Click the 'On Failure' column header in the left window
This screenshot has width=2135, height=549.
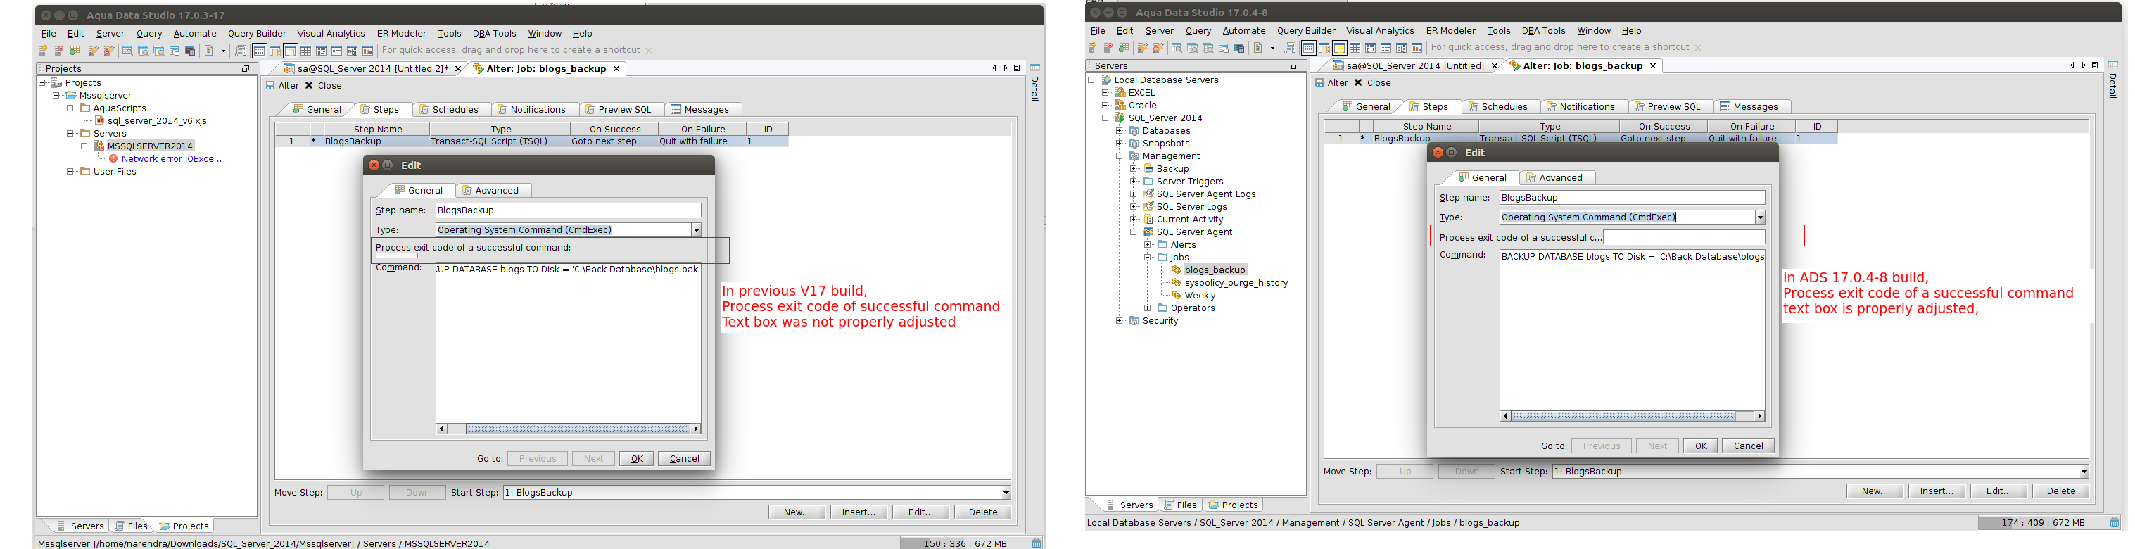703,130
